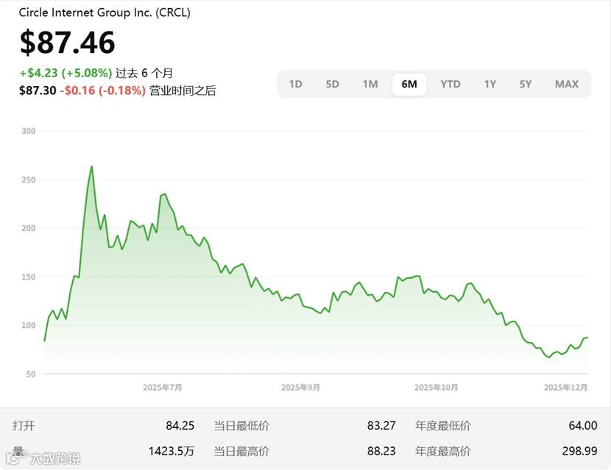Click the 当日最低价 label
The height and width of the screenshot is (470, 611).
241,426
